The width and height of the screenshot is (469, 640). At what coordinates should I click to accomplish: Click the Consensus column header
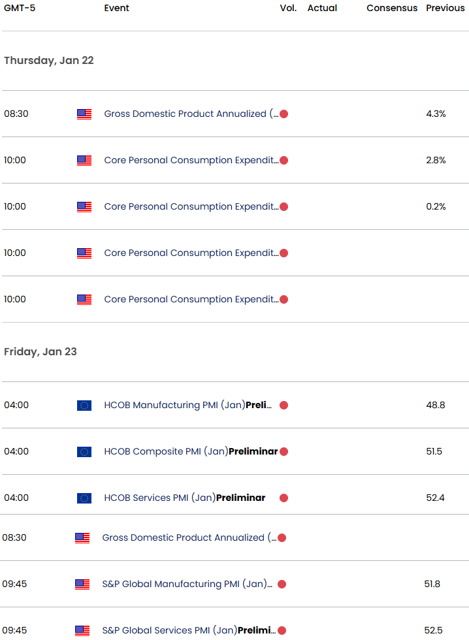click(x=392, y=8)
